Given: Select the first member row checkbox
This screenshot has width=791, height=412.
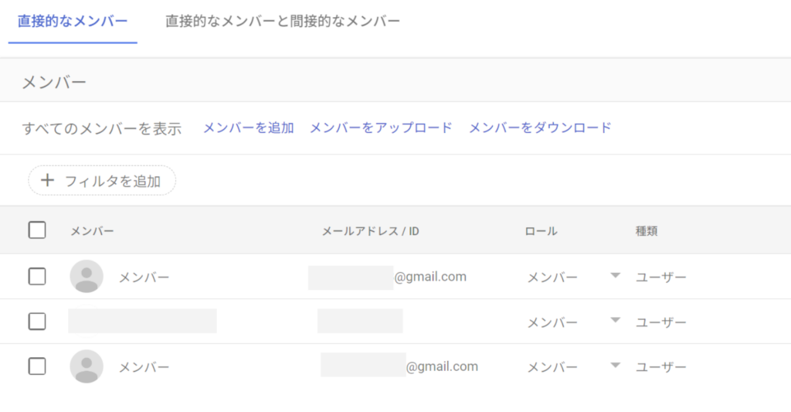Looking at the screenshot, I should (x=37, y=277).
